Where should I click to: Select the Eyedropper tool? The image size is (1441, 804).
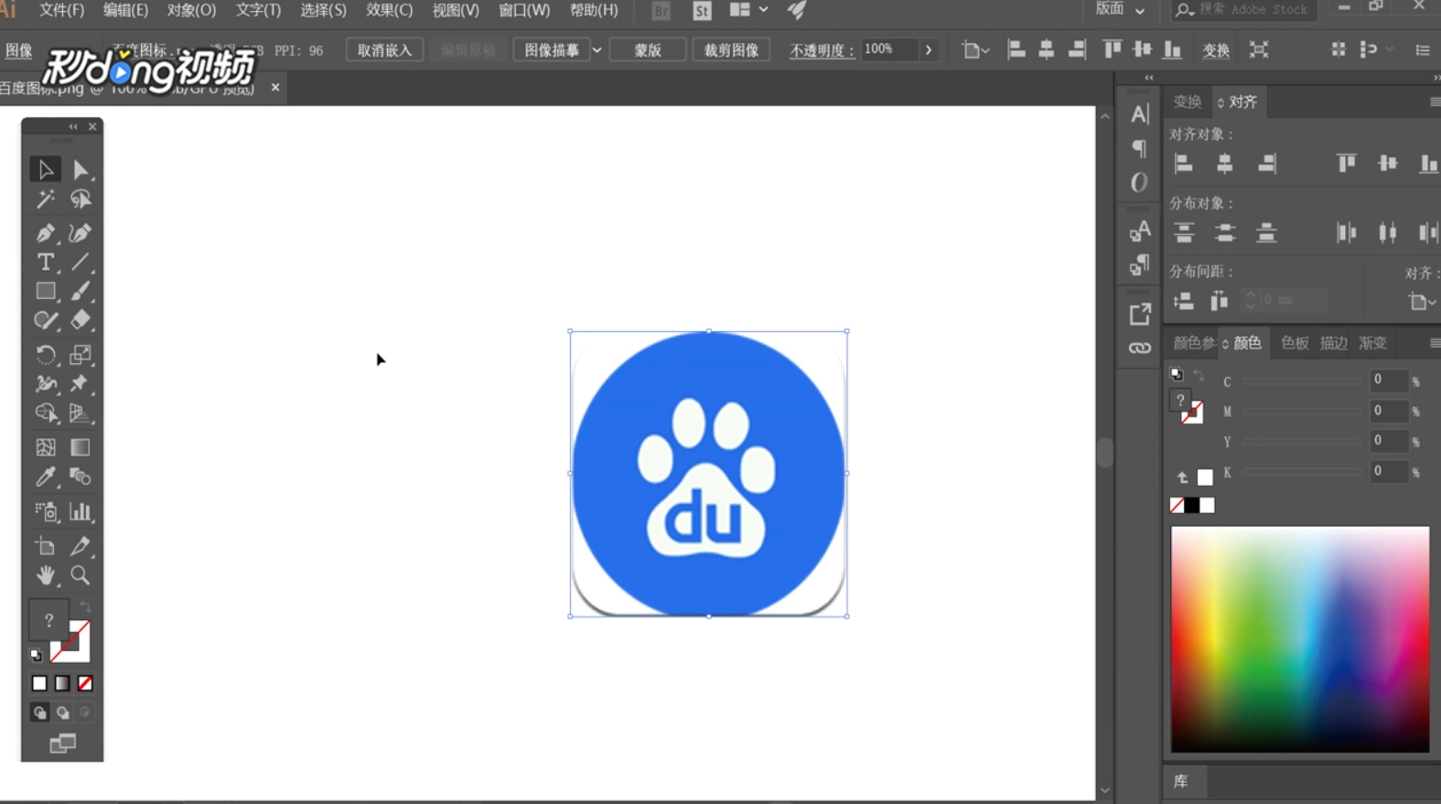click(45, 477)
